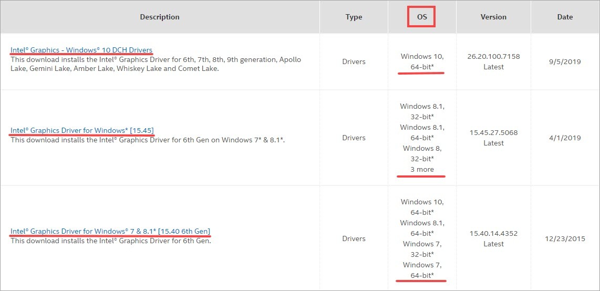Click the Type column header
The height and width of the screenshot is (291, 600).
(x=354, y=17)
